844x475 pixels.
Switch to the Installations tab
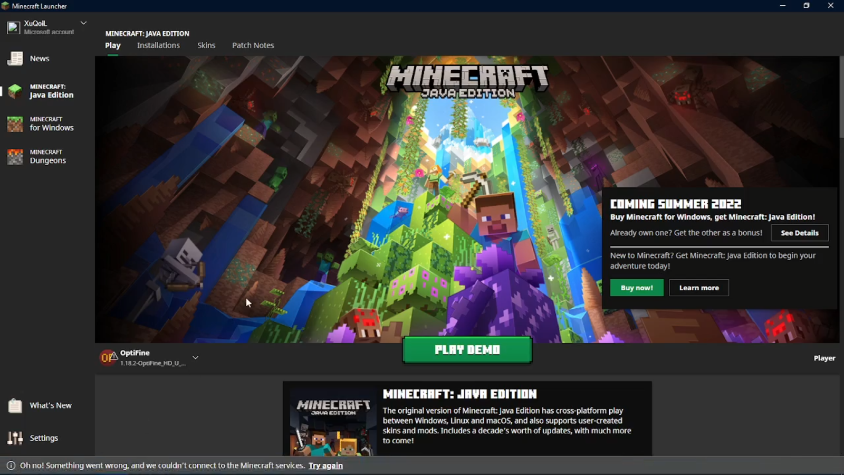pyautogui.click(x=158, y=45)
